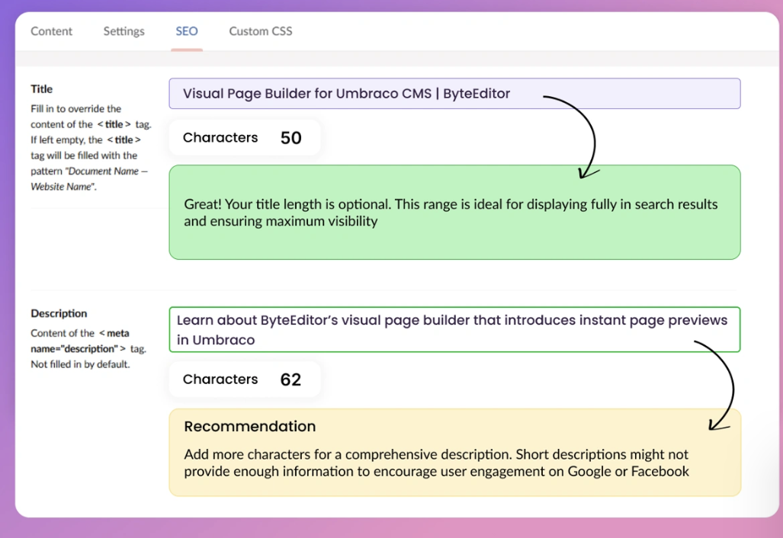The width and height of the screenshot is (783, 538).
Task: Click the "Characters" label beside the 62 count
Action: pos(220,379)
